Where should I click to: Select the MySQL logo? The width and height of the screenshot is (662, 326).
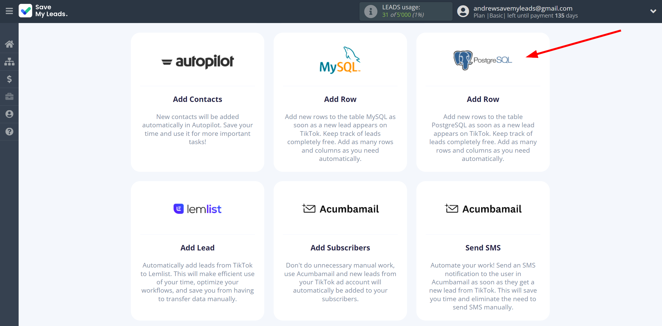[340, 60]
